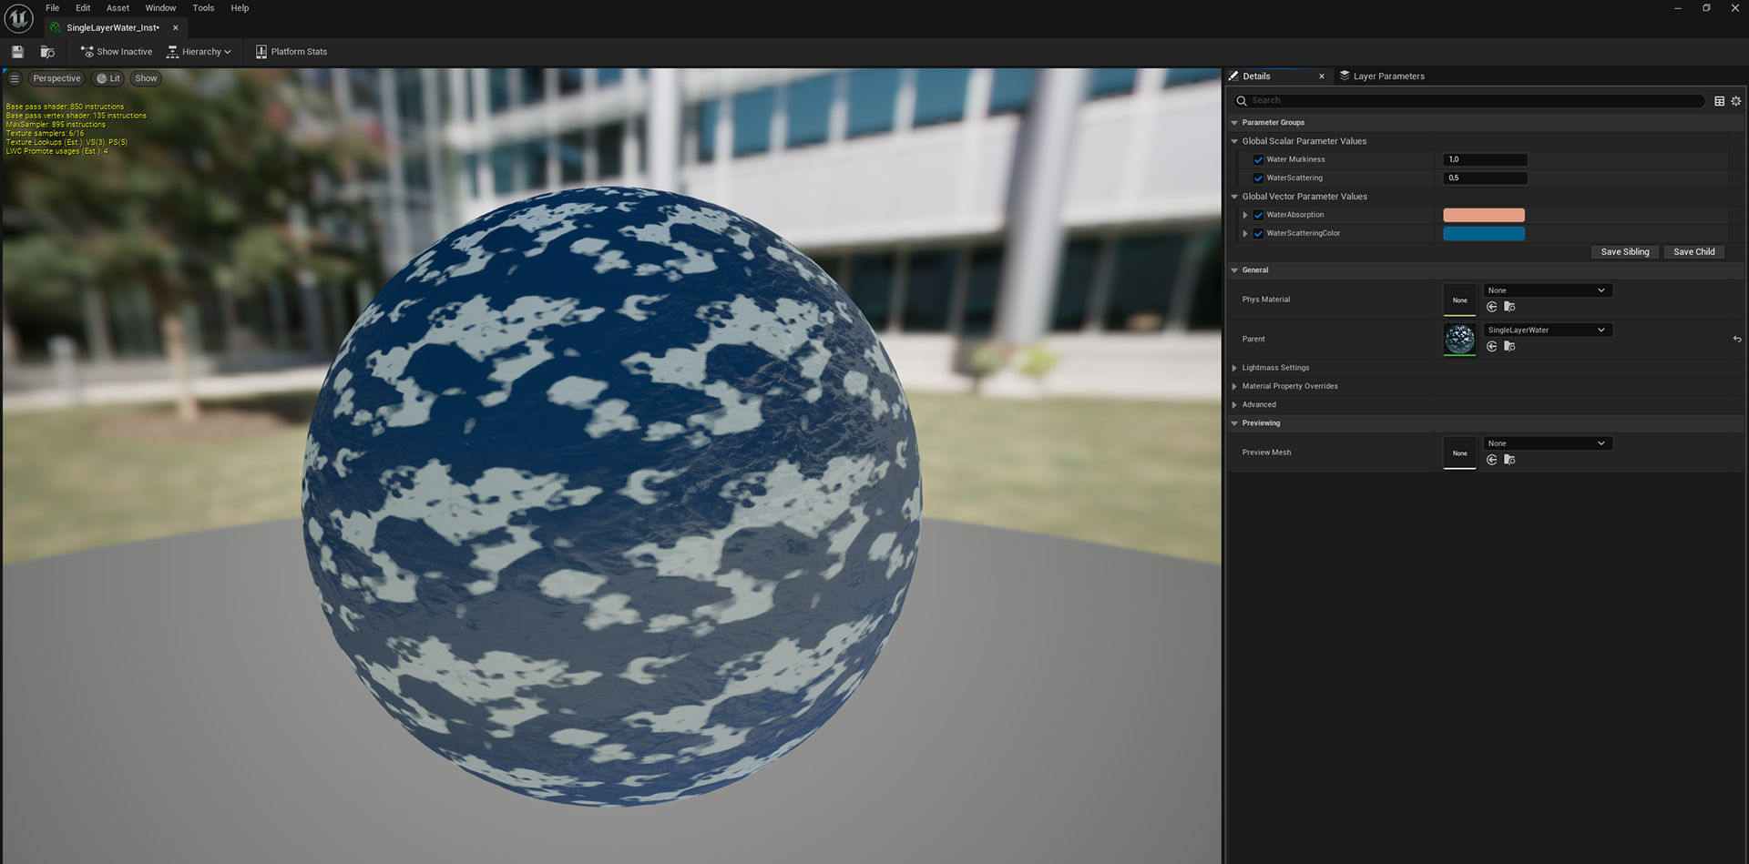Save the material instance with the floppy disk icon
This screenshot has width=1749, height=864.
17,52
